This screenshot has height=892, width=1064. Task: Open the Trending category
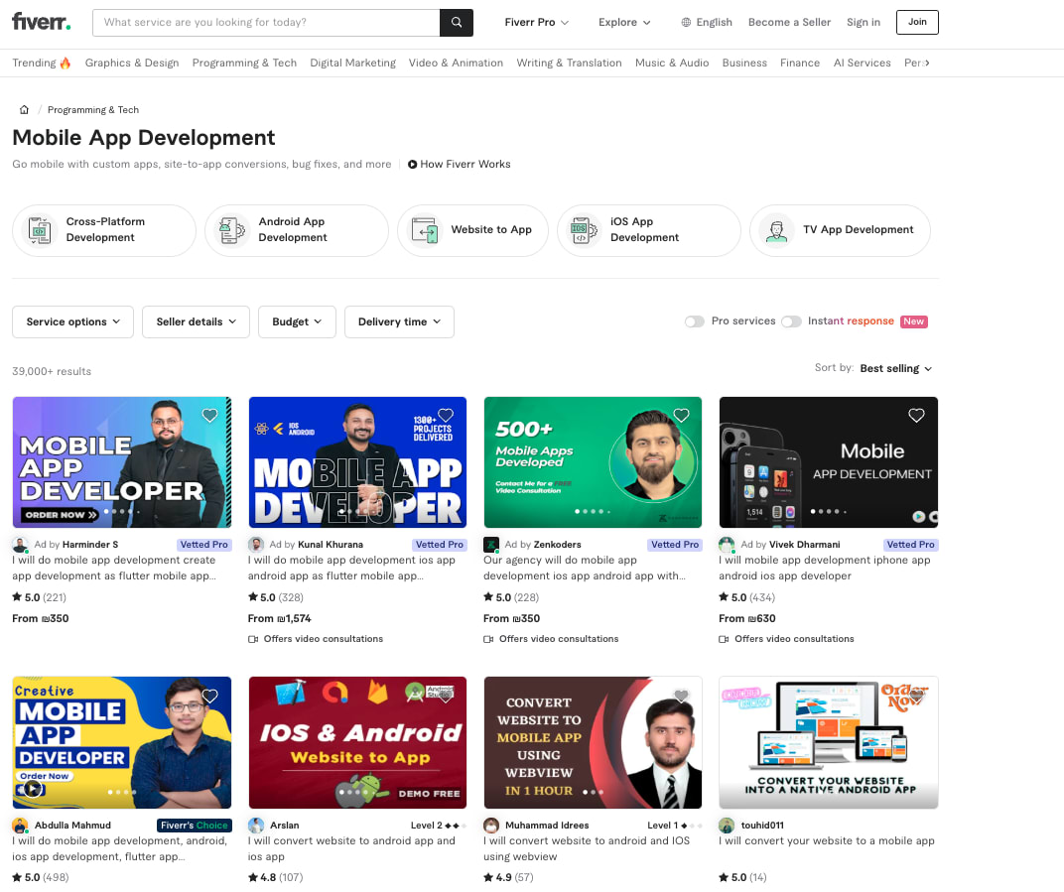pyautogui.click(x=42, y=64)
